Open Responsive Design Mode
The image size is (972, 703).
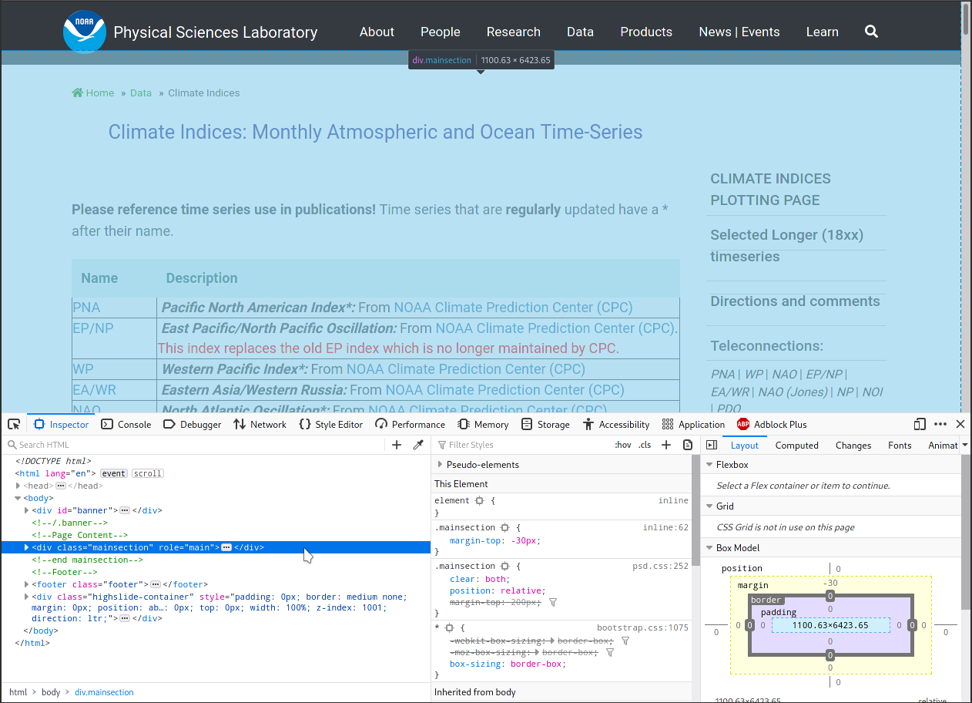(x=920, y=423)
